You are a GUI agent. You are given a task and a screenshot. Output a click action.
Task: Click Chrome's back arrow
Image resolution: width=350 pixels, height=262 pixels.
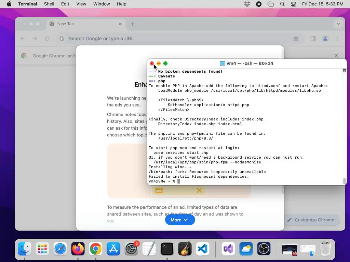point(23,39)
